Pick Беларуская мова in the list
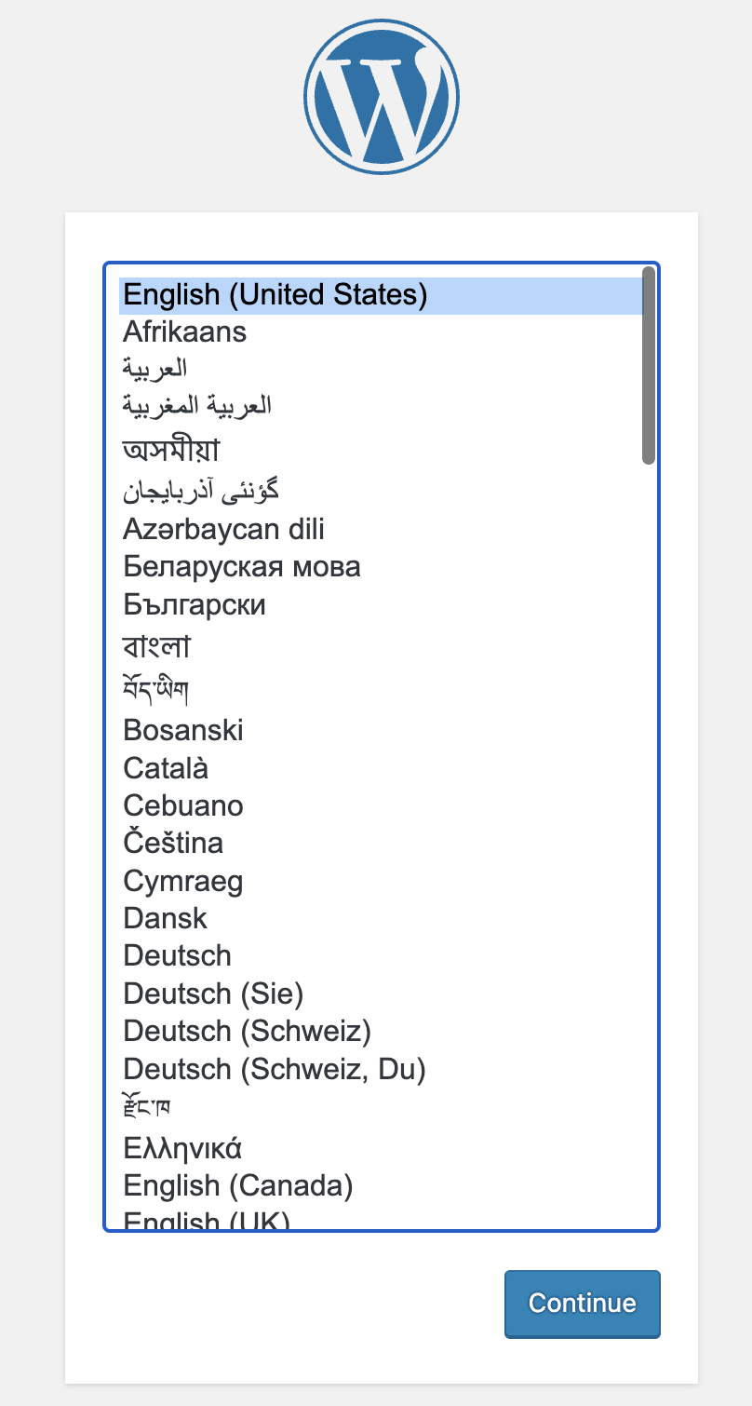This screenshot has height=1406, width=752. [242, 567]
